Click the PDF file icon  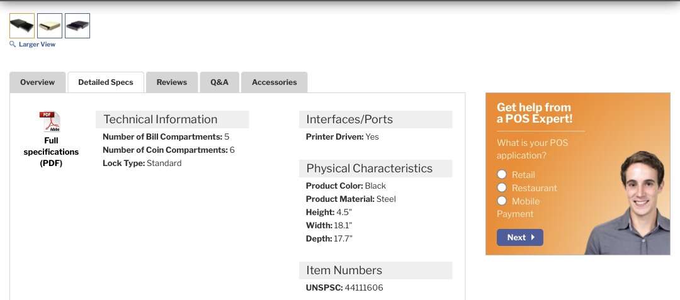(x=50, y=121)
